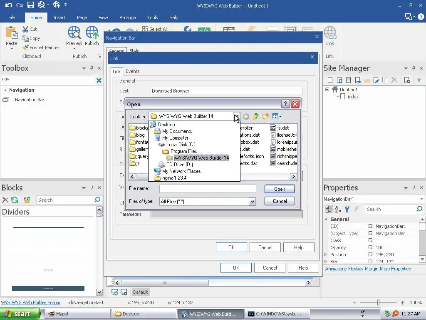The image size is (426, 320).
Task: Click new page from template icon
Action: 349,80
